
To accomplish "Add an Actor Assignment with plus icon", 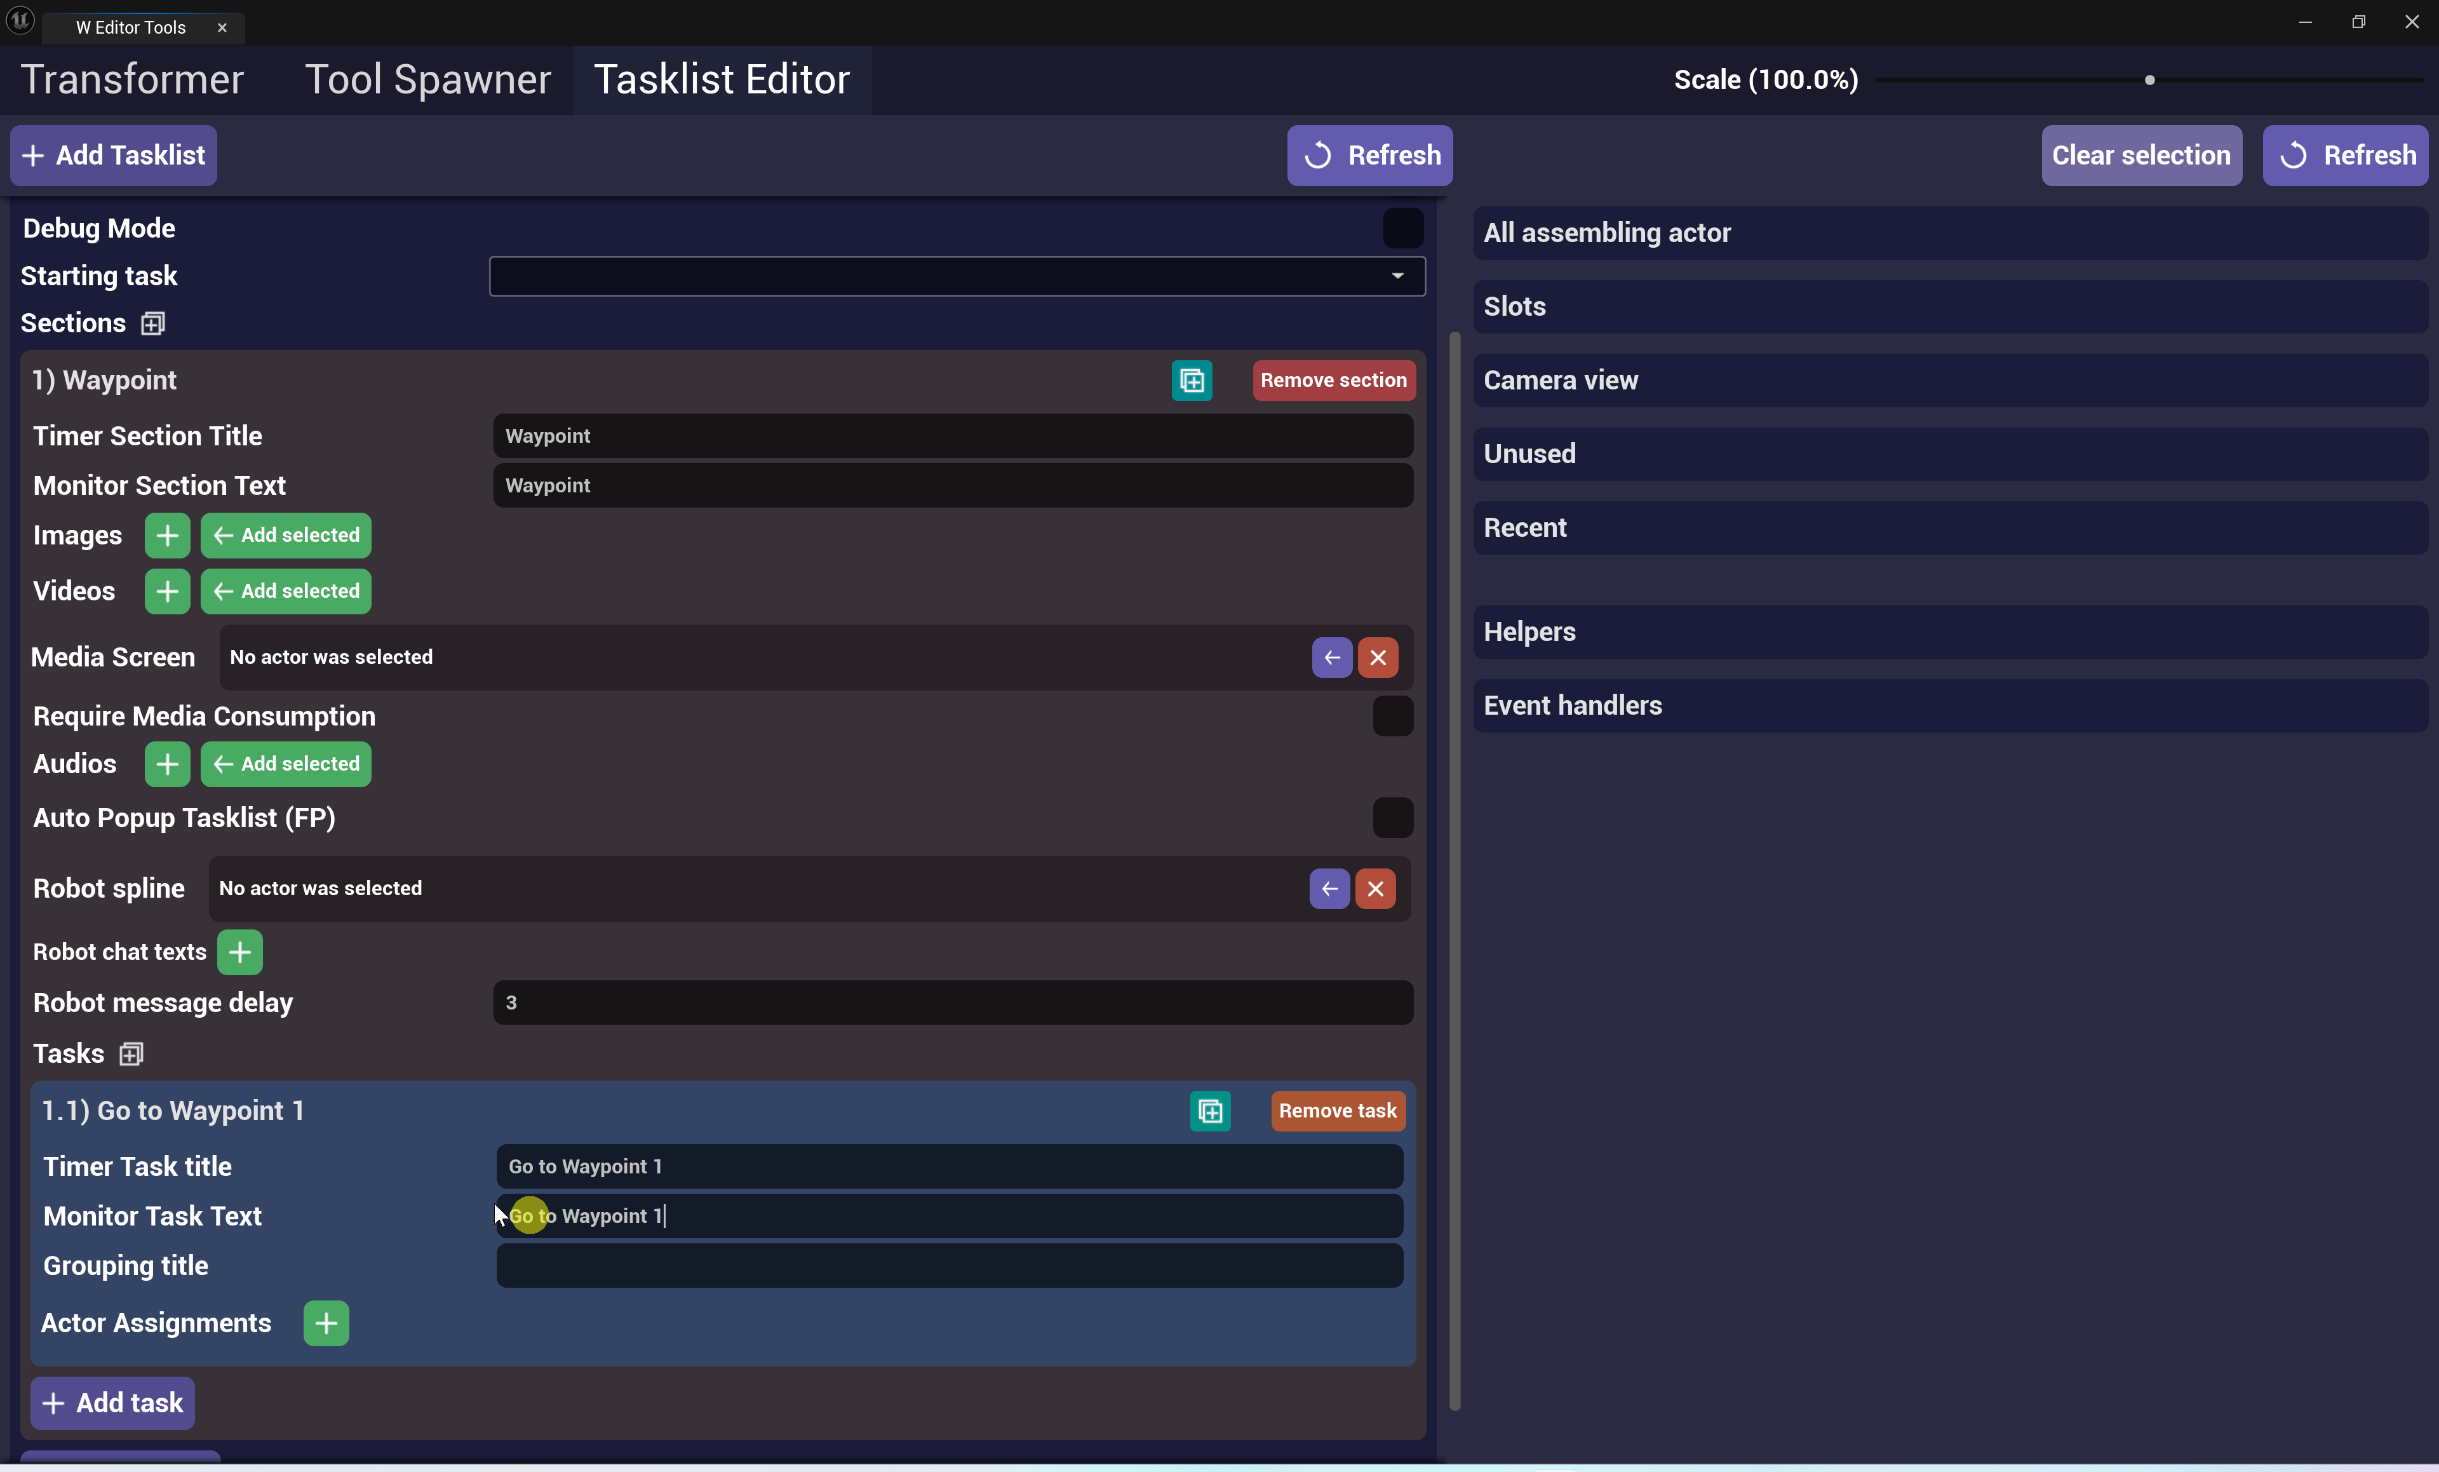I will coord(326,1323).
